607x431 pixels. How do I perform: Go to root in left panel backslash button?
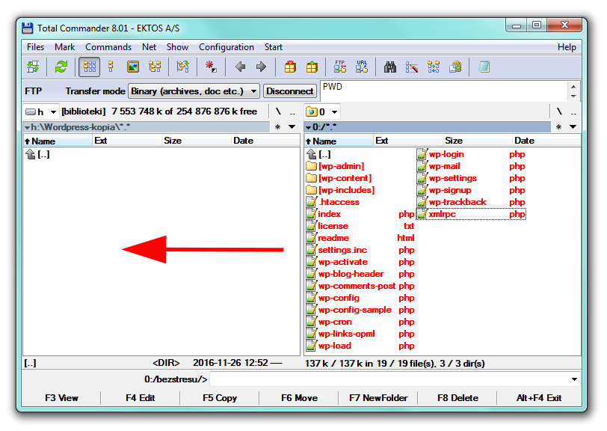pyautogui.click(x=278, y=112)
